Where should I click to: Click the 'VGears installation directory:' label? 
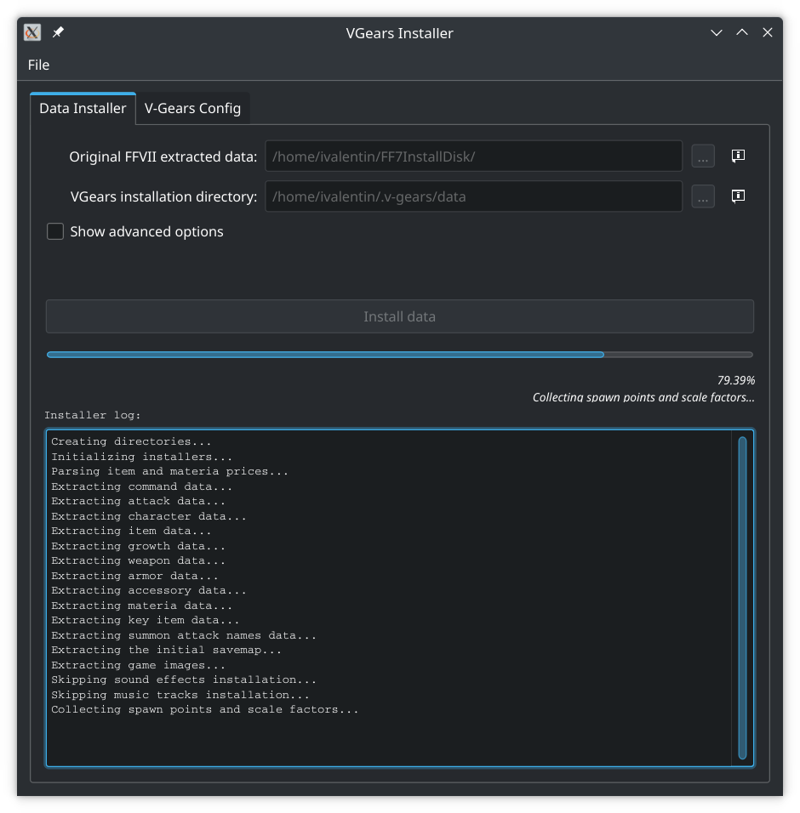click(163, 196)
